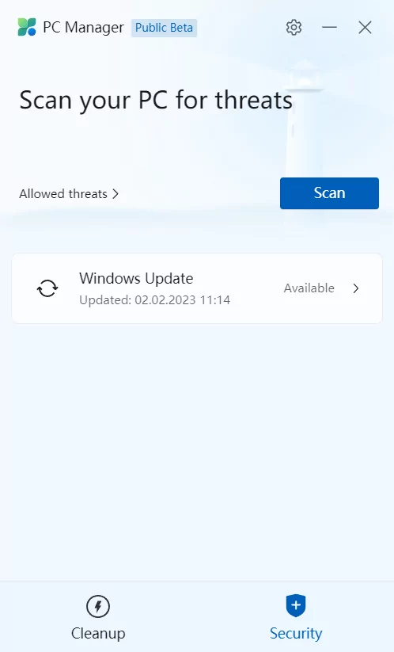Expand the Windows Update row chevron
Image resolution: width=394 pixels, height=652 pixels.
[x=356, y=288]
